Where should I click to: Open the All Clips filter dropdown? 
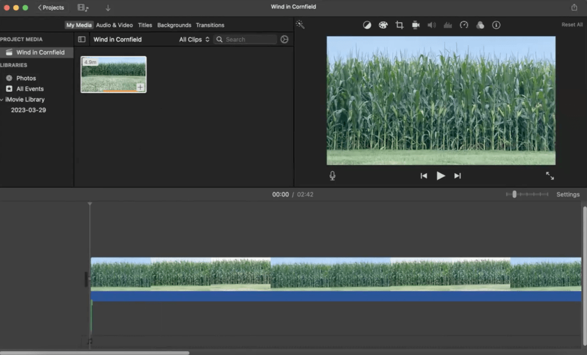194,40
